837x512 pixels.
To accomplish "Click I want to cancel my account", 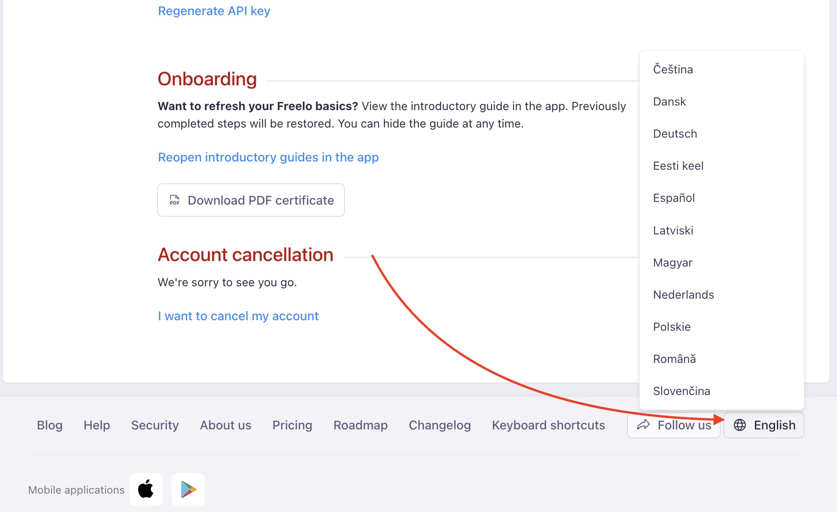I will (238, 316).
